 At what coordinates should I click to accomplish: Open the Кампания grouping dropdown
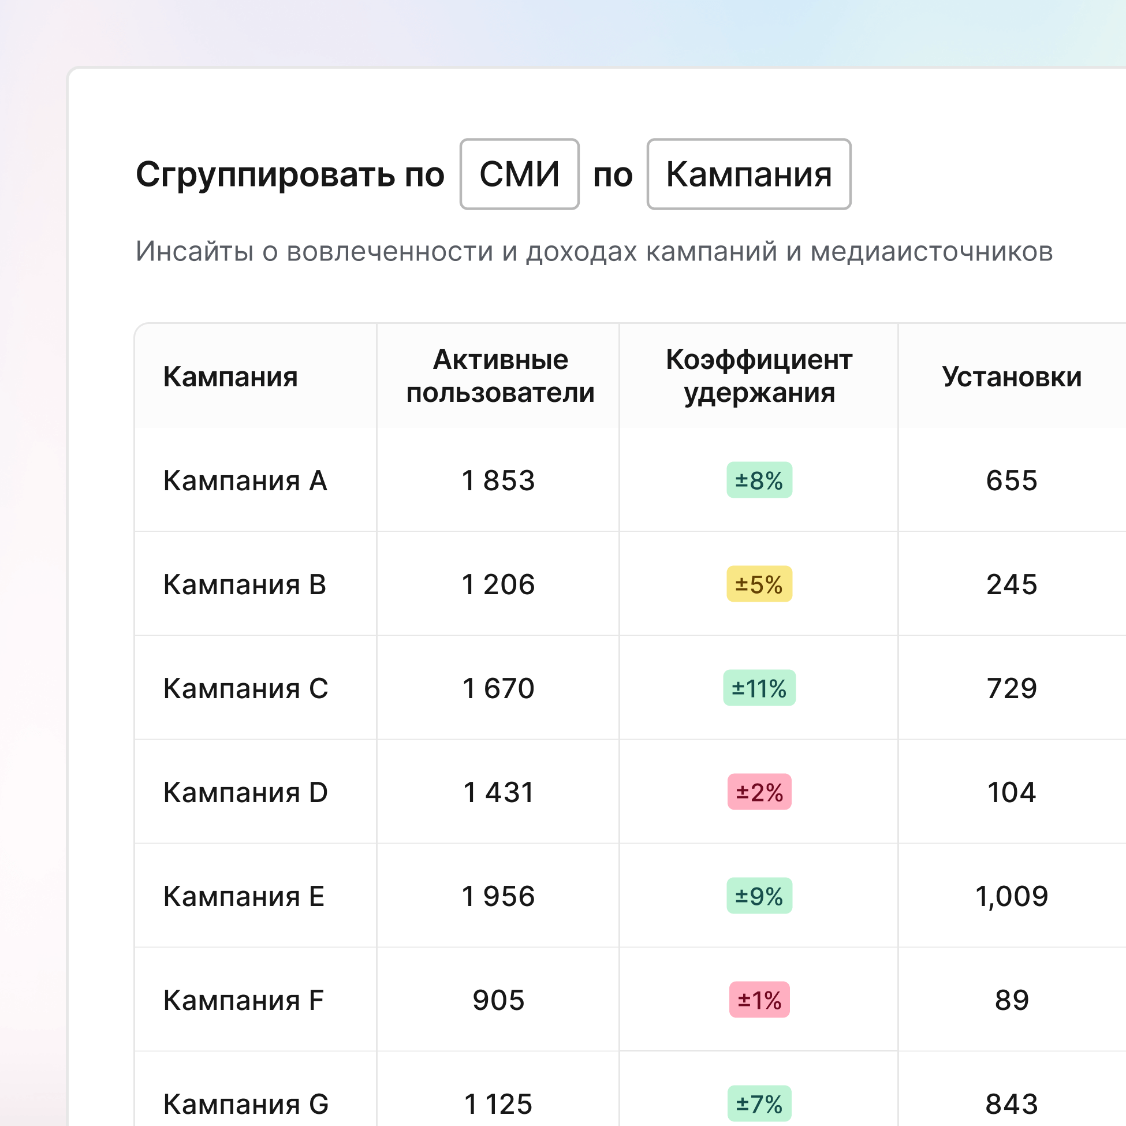click(x=748, y=174)
